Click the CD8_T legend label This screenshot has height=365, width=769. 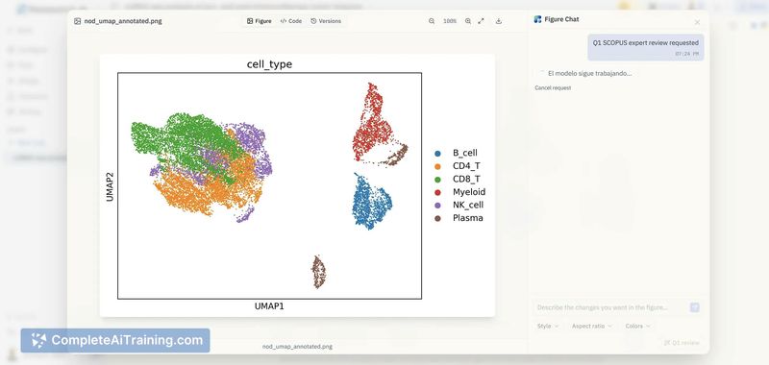[466, 179]
